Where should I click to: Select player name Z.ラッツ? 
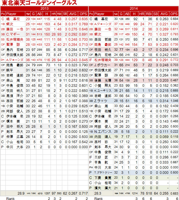(x=101, y=101)
